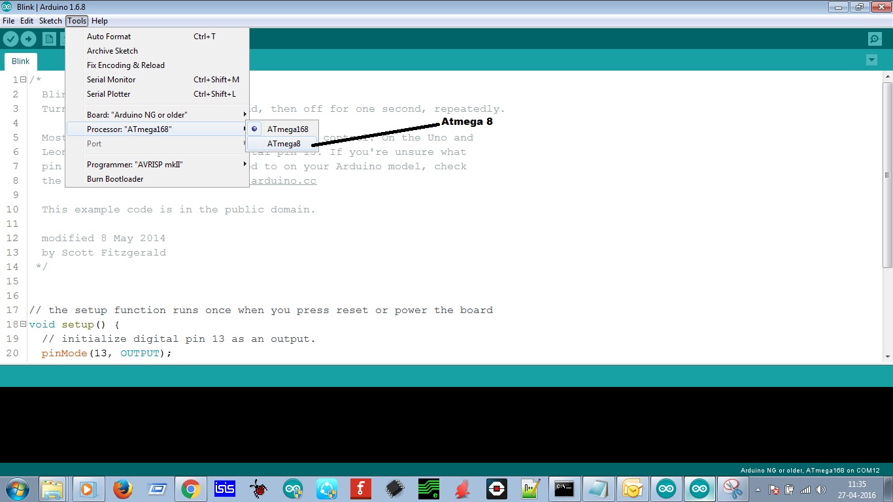
Task: Launch Google Chrome from the taskbar
Action: click(x=190, y=488)
